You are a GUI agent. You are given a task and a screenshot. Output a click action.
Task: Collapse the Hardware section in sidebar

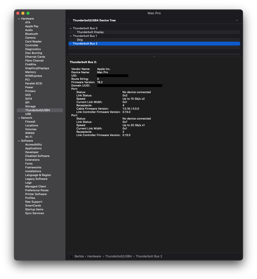pos(19,19)
